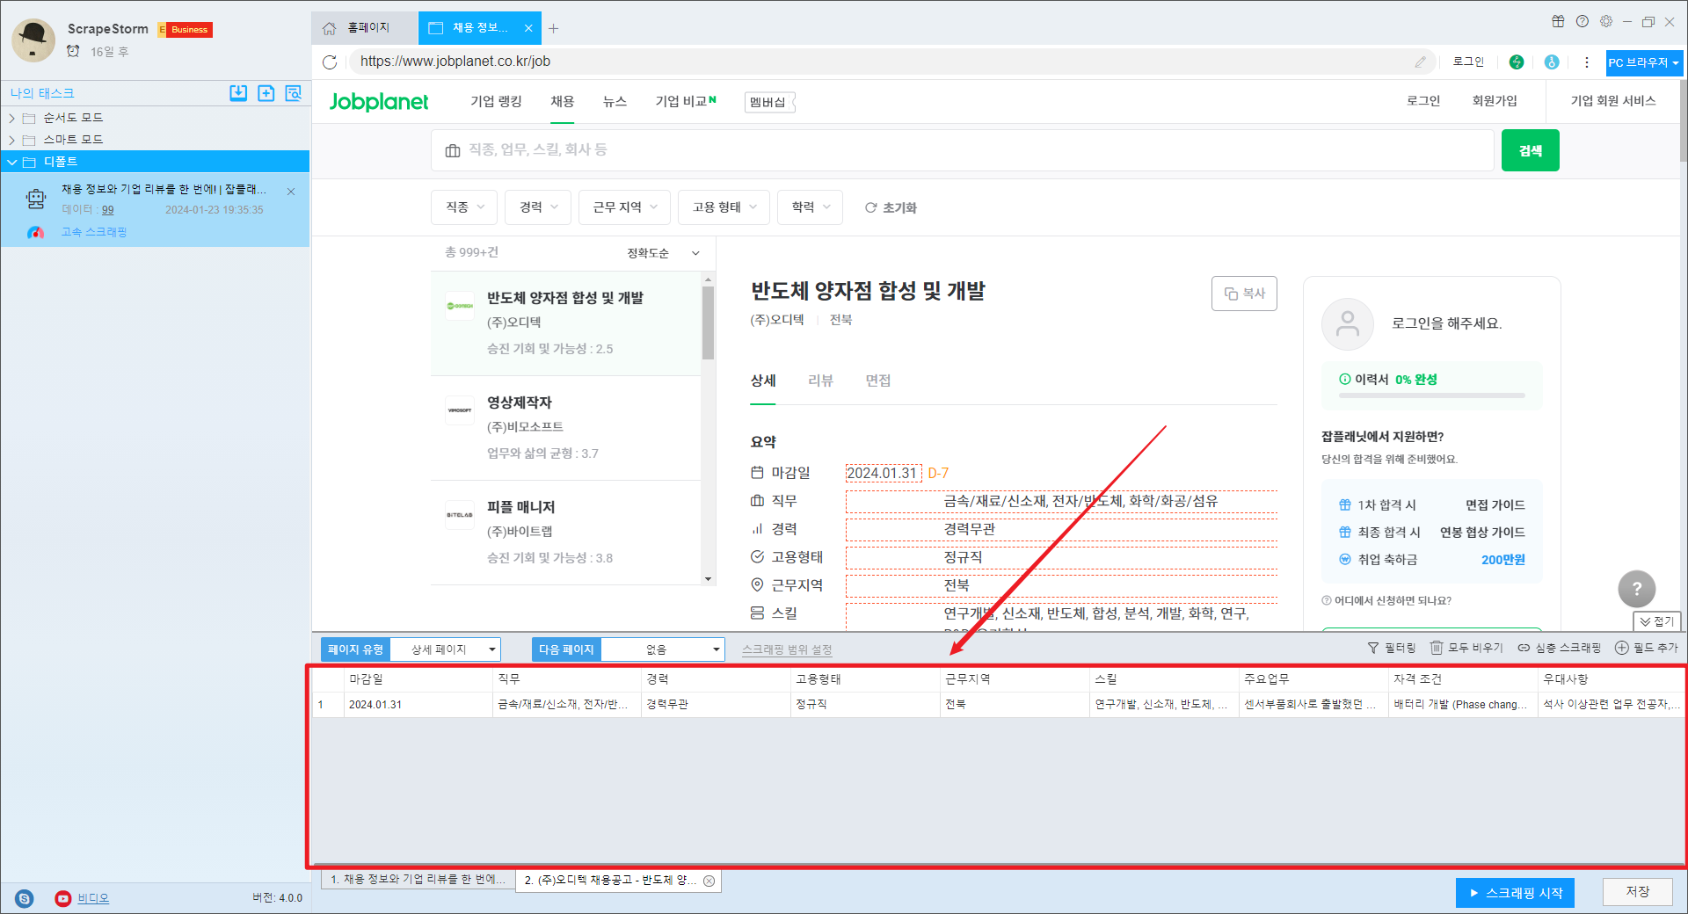
Task: Click the 스크래핑 시작 button
Action: [1515, 893]
